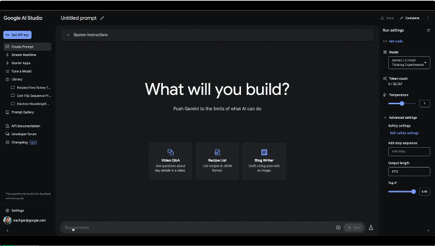Open the Model dropdown
435x246 pixels.
[409, 63]
